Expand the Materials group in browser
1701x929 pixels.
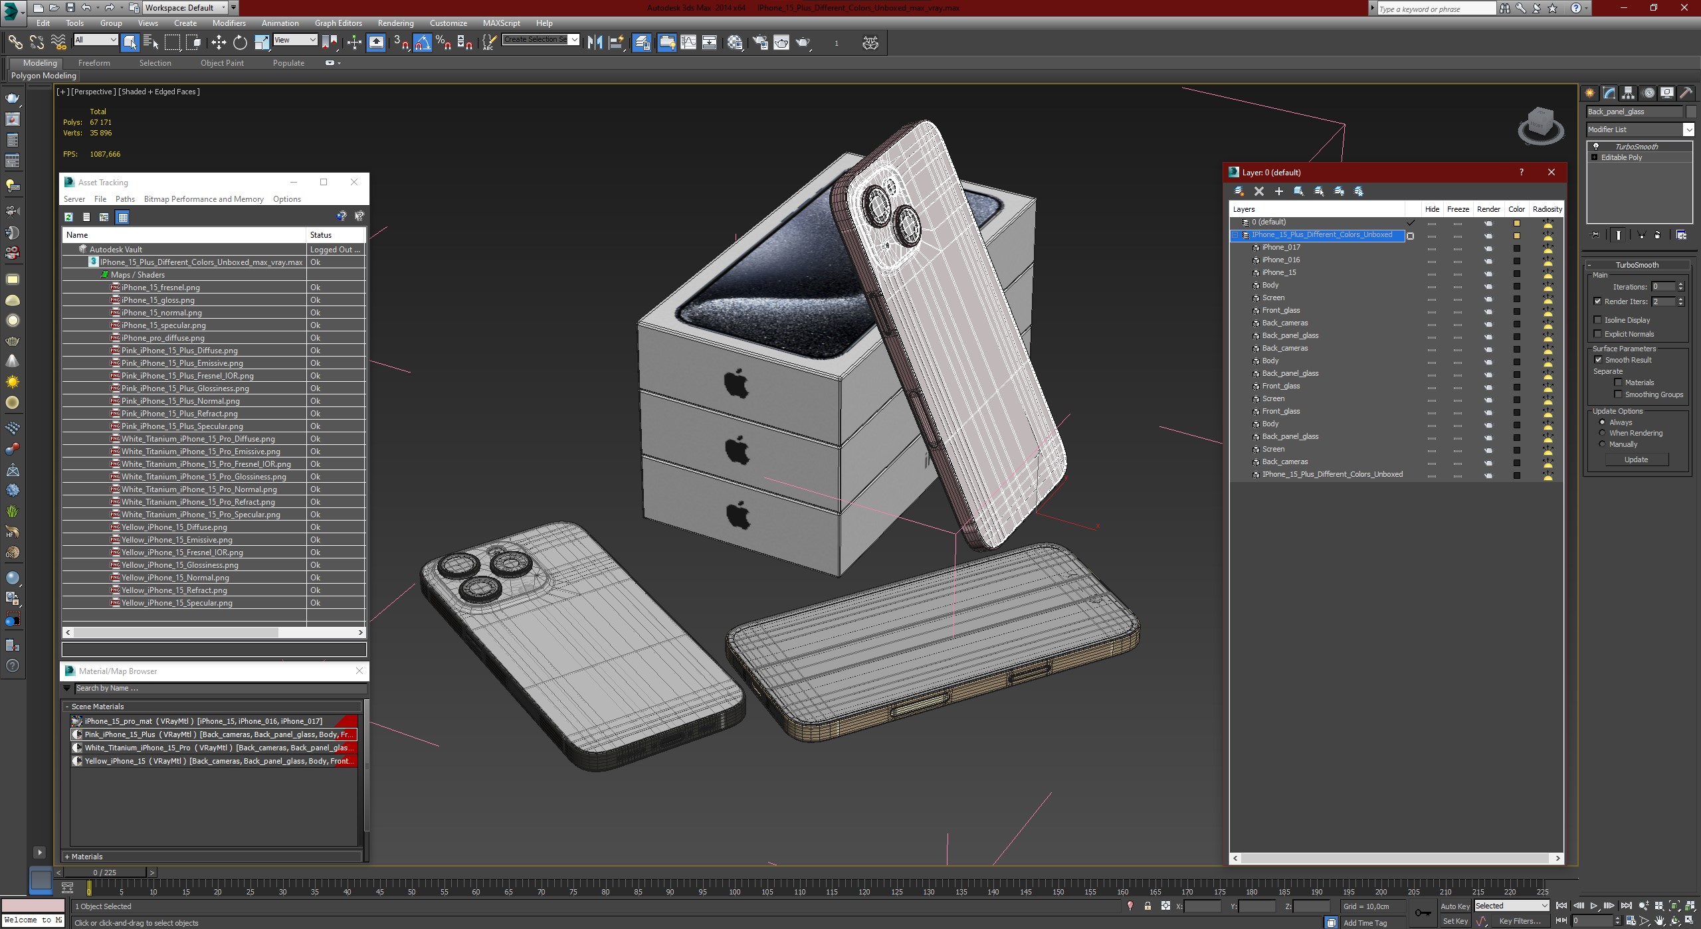(67, 857)
